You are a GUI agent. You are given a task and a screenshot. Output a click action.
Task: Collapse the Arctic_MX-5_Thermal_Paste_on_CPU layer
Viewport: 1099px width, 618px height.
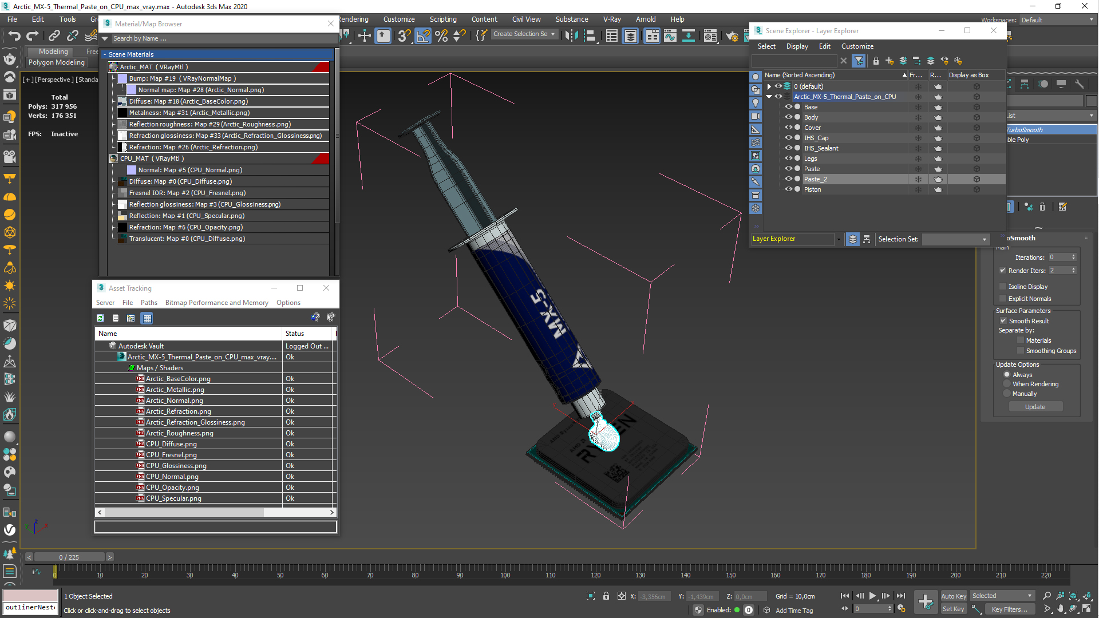point(769,97)
